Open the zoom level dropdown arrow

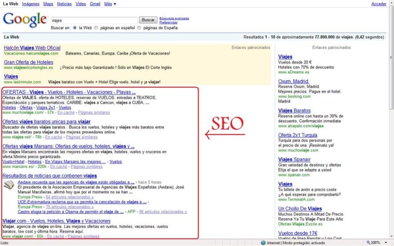click(x=386, y=243)
